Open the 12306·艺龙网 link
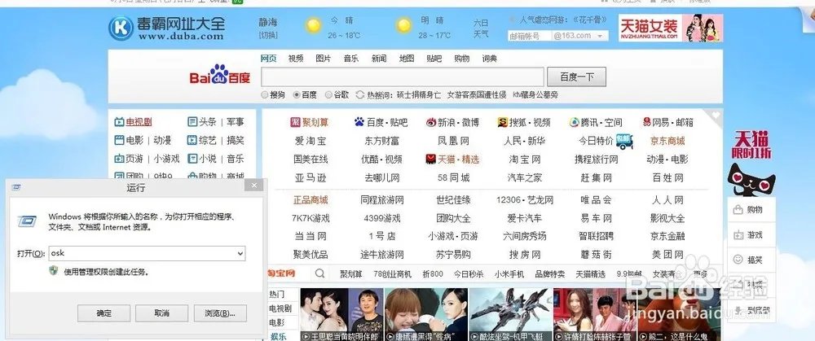Screen dimensions: 815x341 click(x=524, y=200)
